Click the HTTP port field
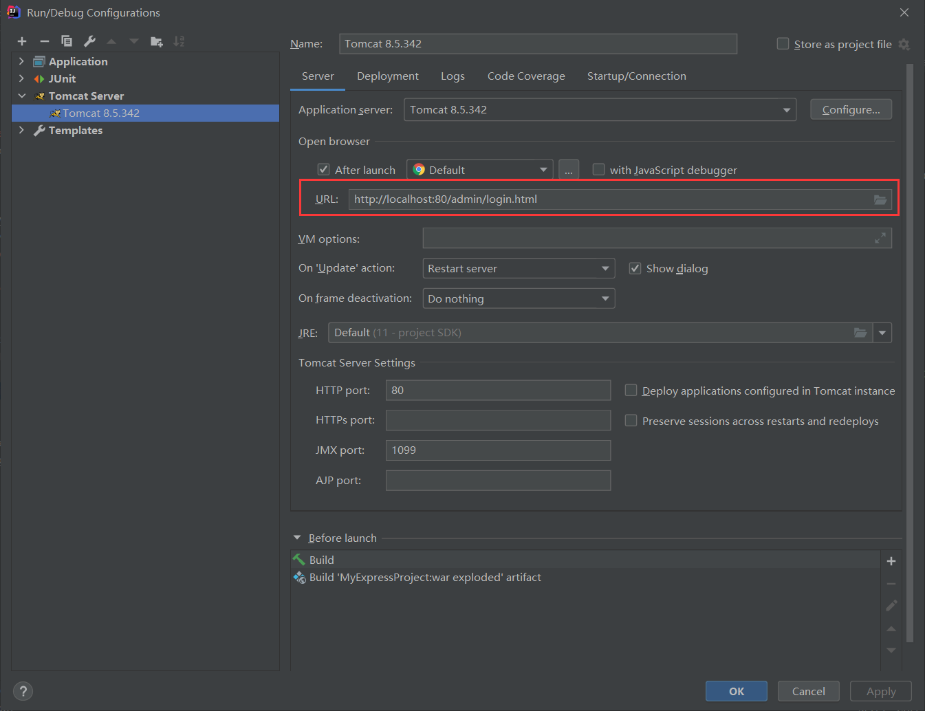Viewport: 925px width, 711px height. pos(498,390)
